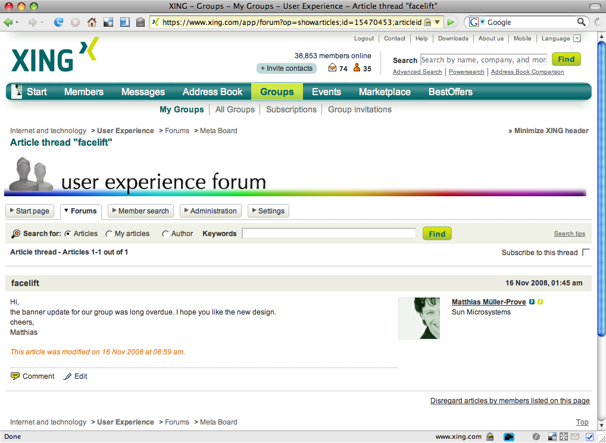This screenshot has width=606, height=443.
Task: Click the status bar padlock icon
Action: [490, 437]
